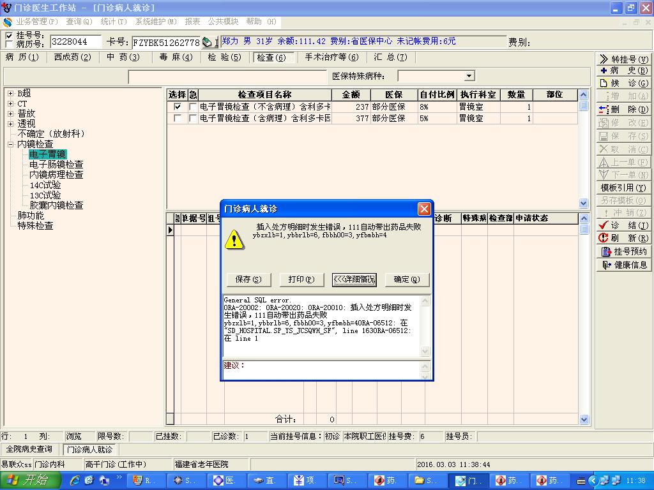Image resolution: width=654 pixels, height=490 pixels.
Task: Open 病史 with the blue plus icon
Action: (x=623, y=71)
